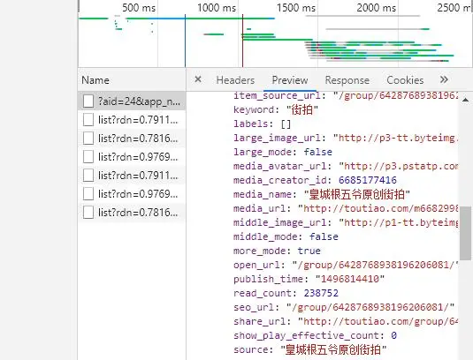473x360 pixels.
Task: Click read_count value 238752
Action: coord(321,293)
